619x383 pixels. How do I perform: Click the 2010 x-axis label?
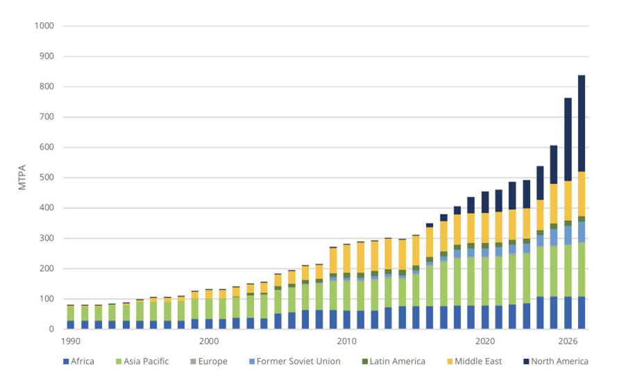click(347, 341)
